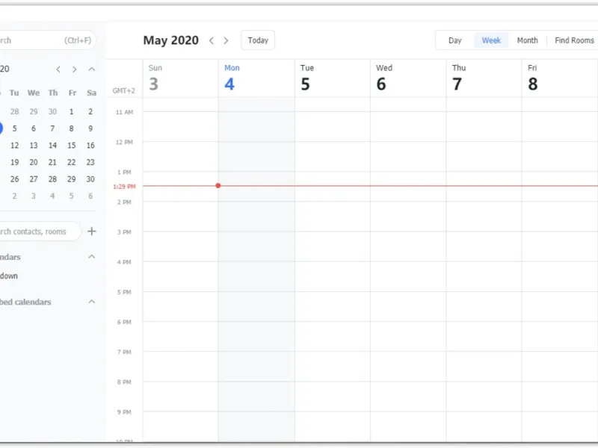Collapse the subscribed calendars section
Screen dimensions: 598x448
(x=91, y=302)
